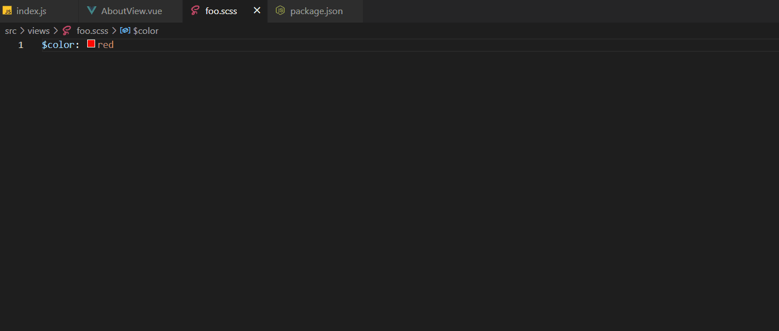This screenshot has height=331, width=779.
Task: Open the foo.scss breadcrumb entry
Action: 92,31
